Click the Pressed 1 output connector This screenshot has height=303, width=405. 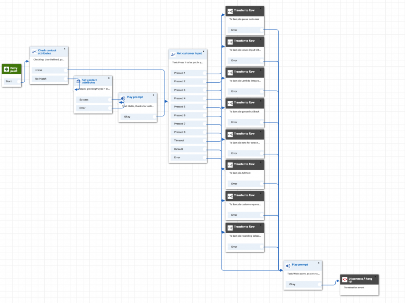204,73
